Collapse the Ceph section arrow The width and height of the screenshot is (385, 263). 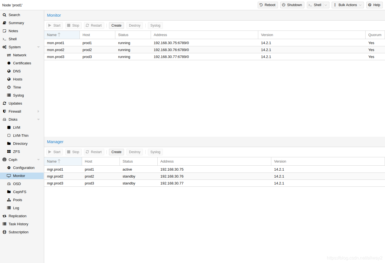click(x=38, y=160)
